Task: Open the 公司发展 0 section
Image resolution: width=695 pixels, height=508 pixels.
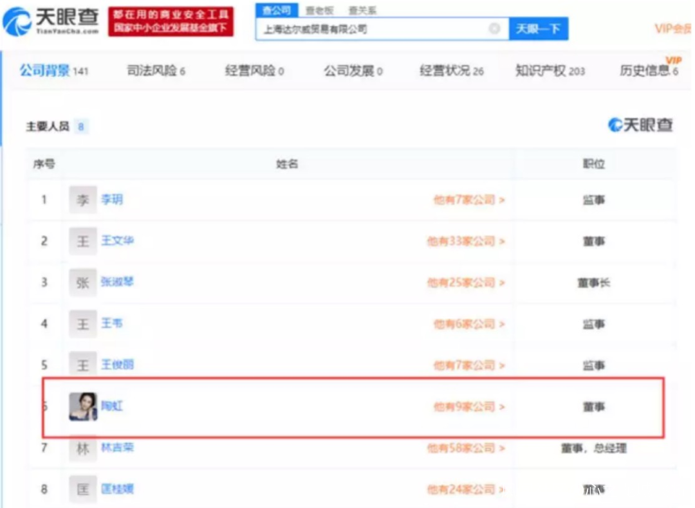Action: click(x=353, y=71)
